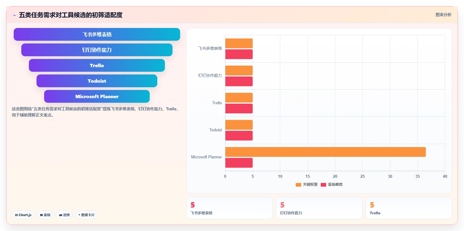Open the 飞书多维表格 data card
Screen dimensions: 464x231
(229, 208)
